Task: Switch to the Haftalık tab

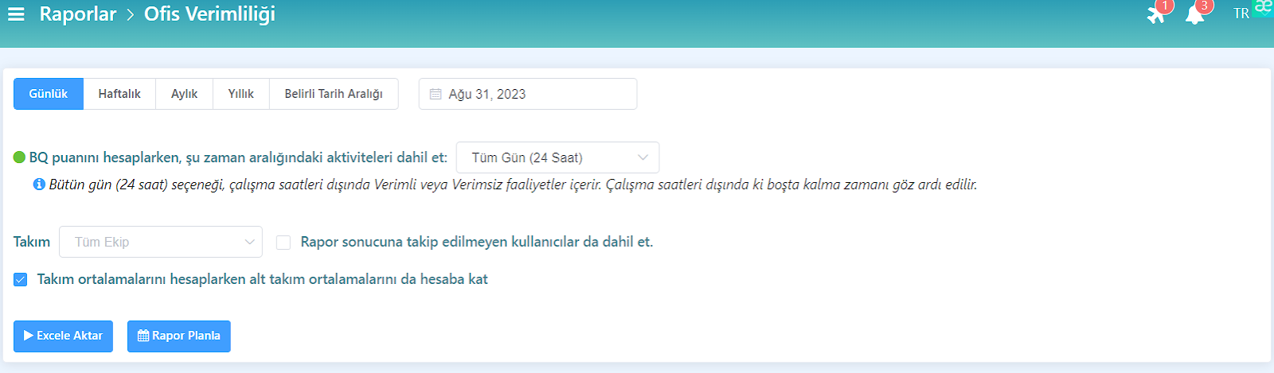Action: [x=119, y=94]
